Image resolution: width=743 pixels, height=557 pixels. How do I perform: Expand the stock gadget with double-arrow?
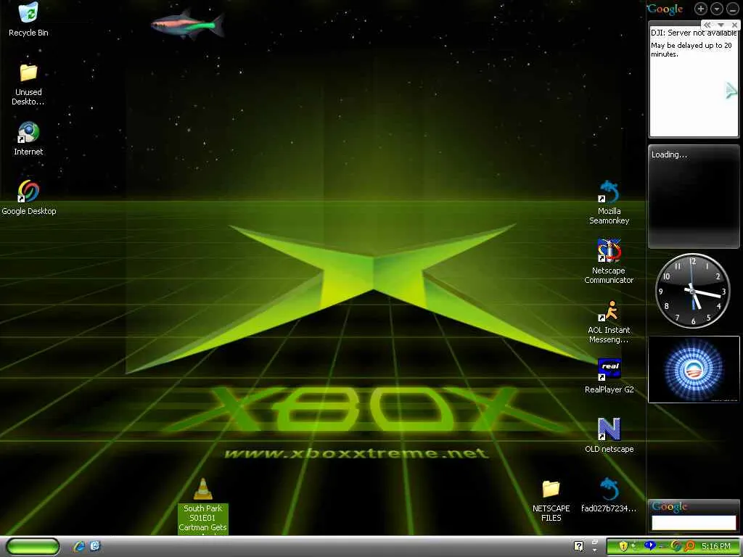tap(707, 25)
